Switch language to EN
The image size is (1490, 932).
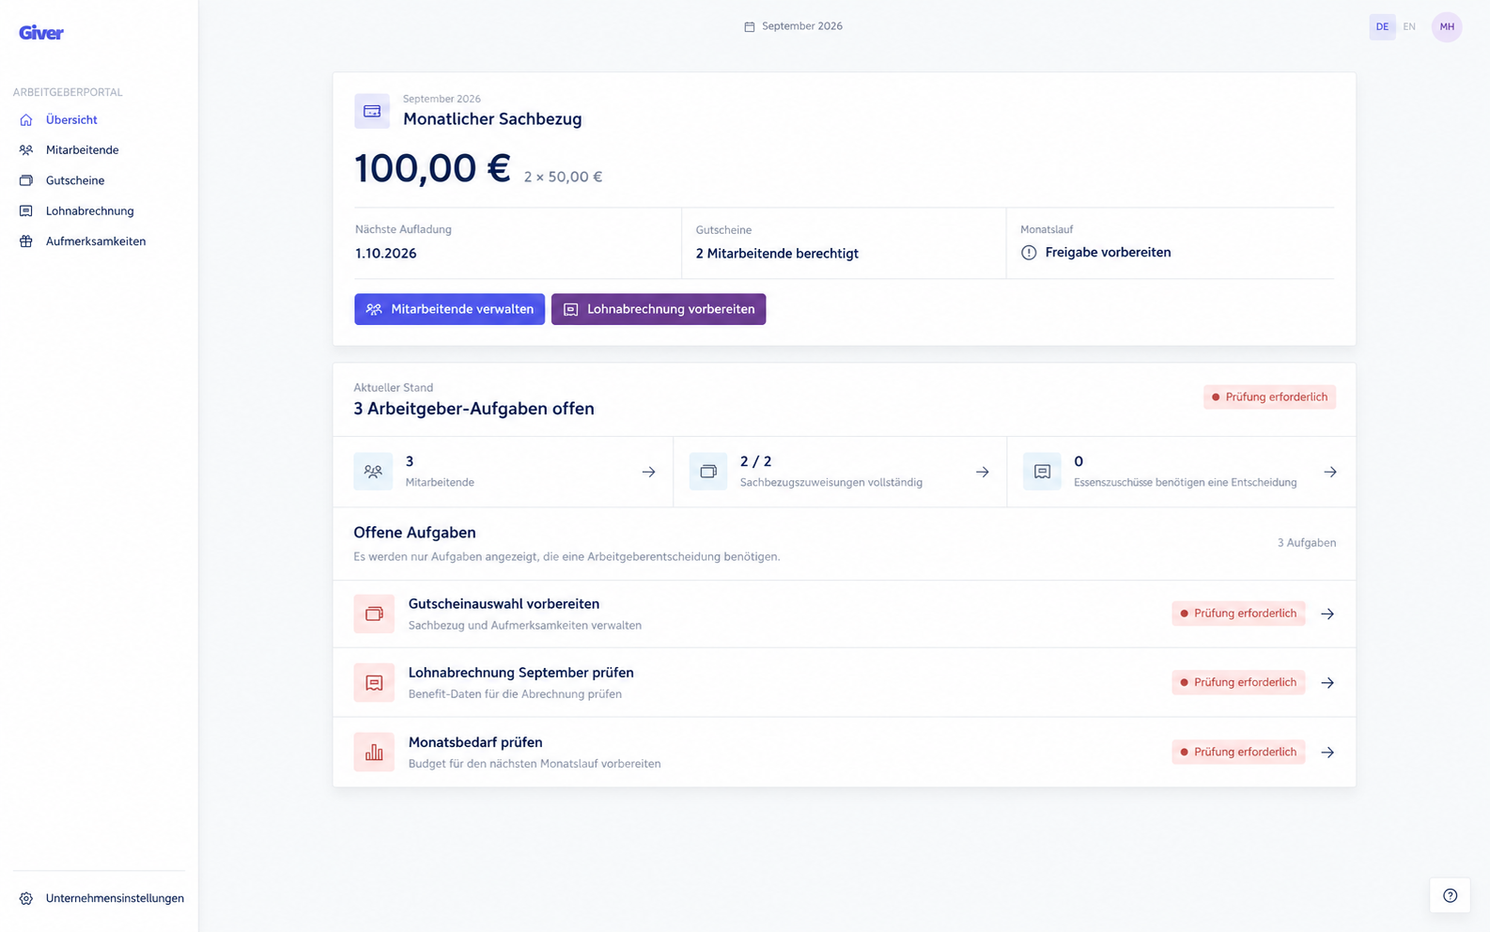[1409, 26]
